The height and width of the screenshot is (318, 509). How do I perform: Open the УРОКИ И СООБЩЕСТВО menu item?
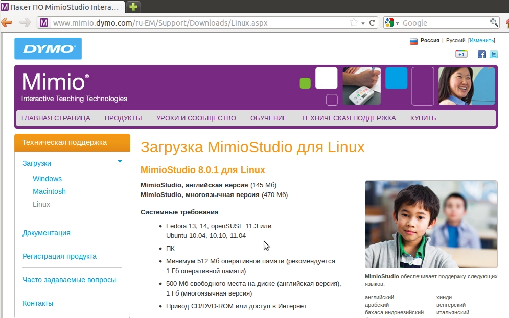pyautogui.click(x=196, y=118)
